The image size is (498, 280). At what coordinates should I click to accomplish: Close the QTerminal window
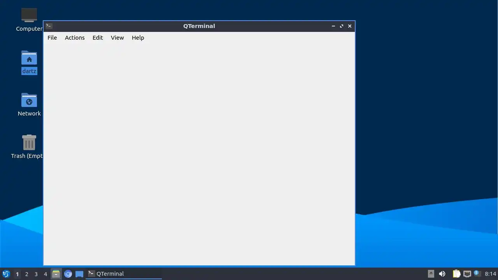(x=350, y=26)
